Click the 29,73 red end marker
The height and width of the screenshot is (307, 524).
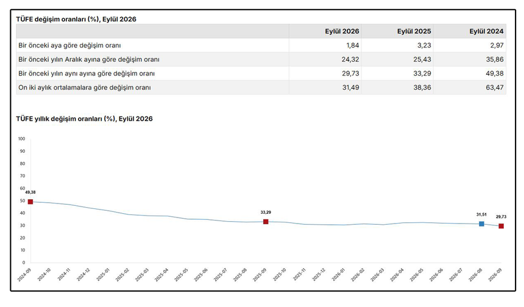[501, 226]
